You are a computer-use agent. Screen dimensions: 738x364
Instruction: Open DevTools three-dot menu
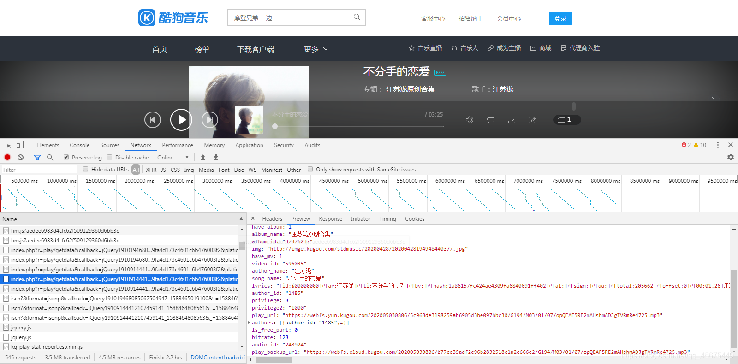pyautogui.click(x=718, y=145)
